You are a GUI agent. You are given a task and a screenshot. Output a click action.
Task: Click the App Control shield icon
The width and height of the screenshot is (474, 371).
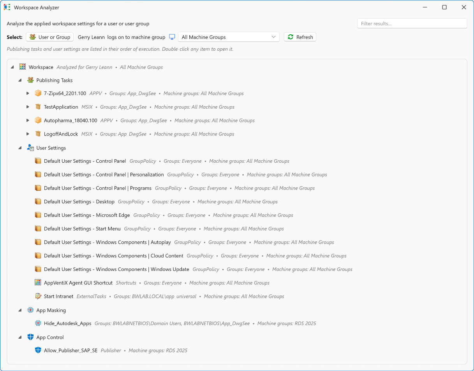30,337
